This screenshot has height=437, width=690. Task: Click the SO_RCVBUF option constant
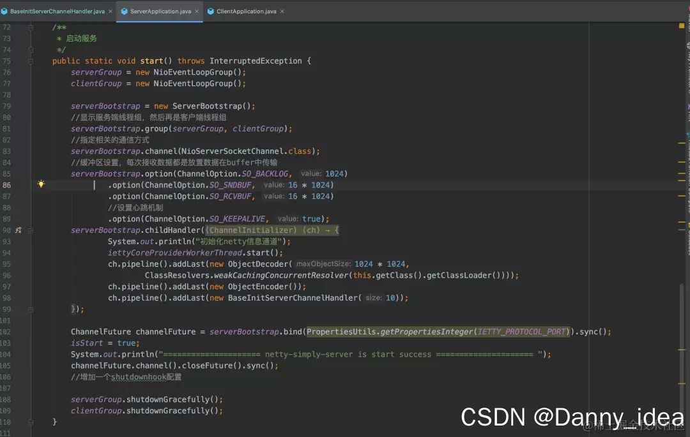pos(230,196)
